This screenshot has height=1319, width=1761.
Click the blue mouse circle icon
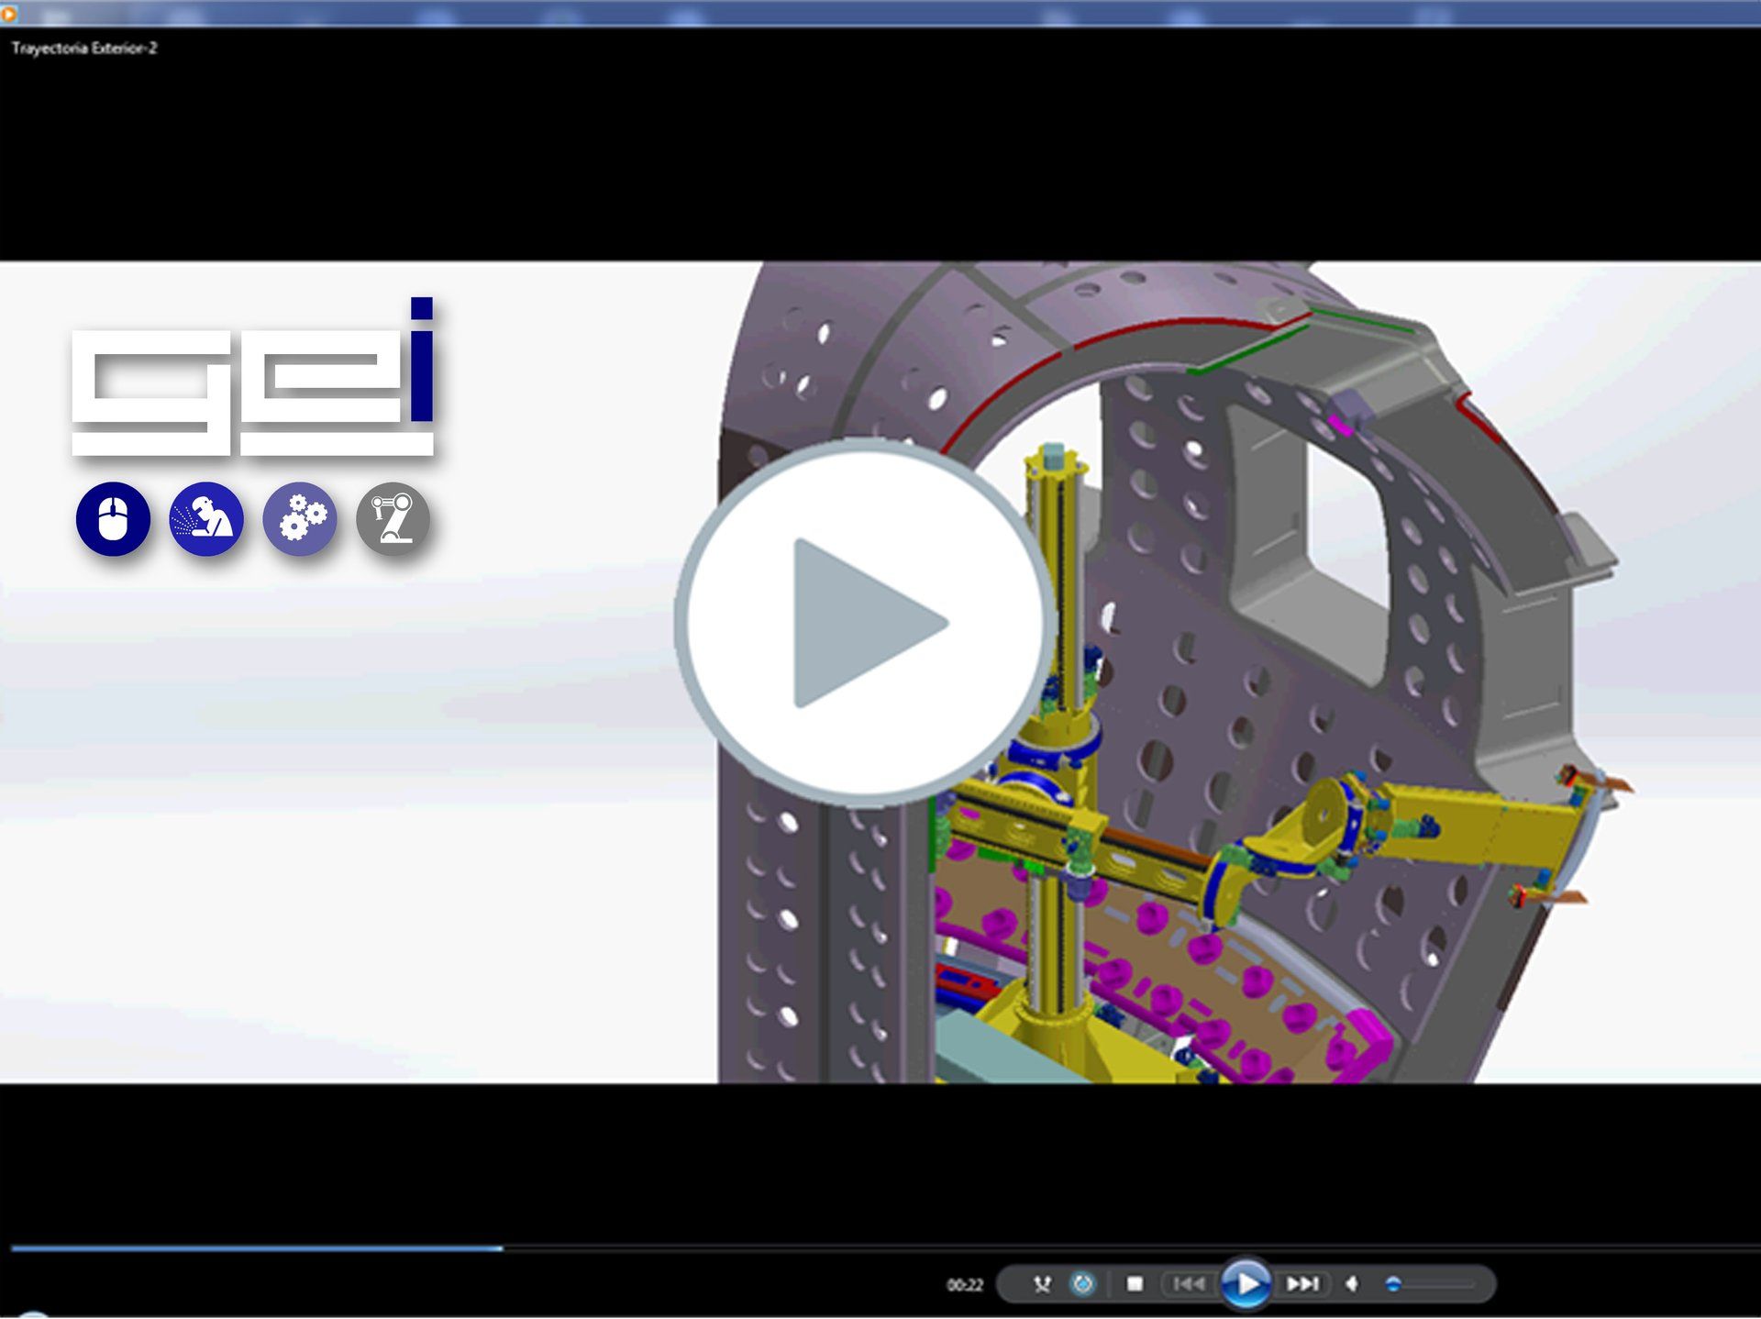114,519
